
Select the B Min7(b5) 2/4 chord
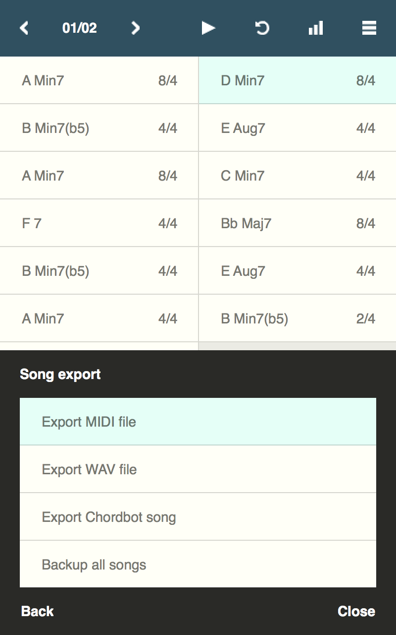(x=297, y=318)
